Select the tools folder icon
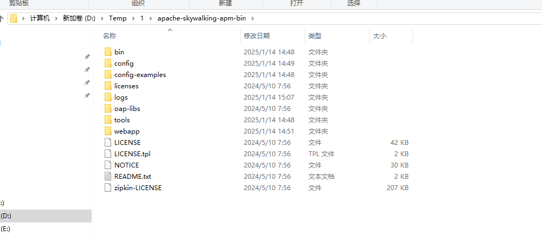 pos(108,120)
